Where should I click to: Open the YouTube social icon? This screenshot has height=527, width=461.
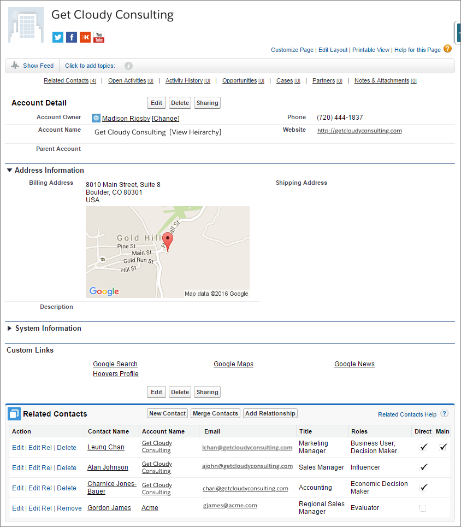(99, 37)
